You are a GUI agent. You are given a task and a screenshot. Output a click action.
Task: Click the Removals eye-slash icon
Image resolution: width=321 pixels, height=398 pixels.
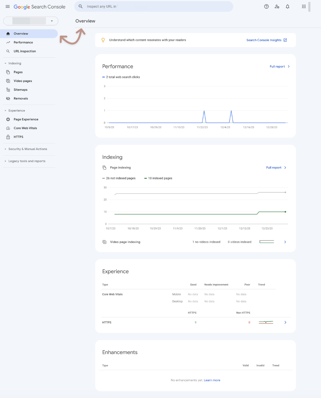8,98
